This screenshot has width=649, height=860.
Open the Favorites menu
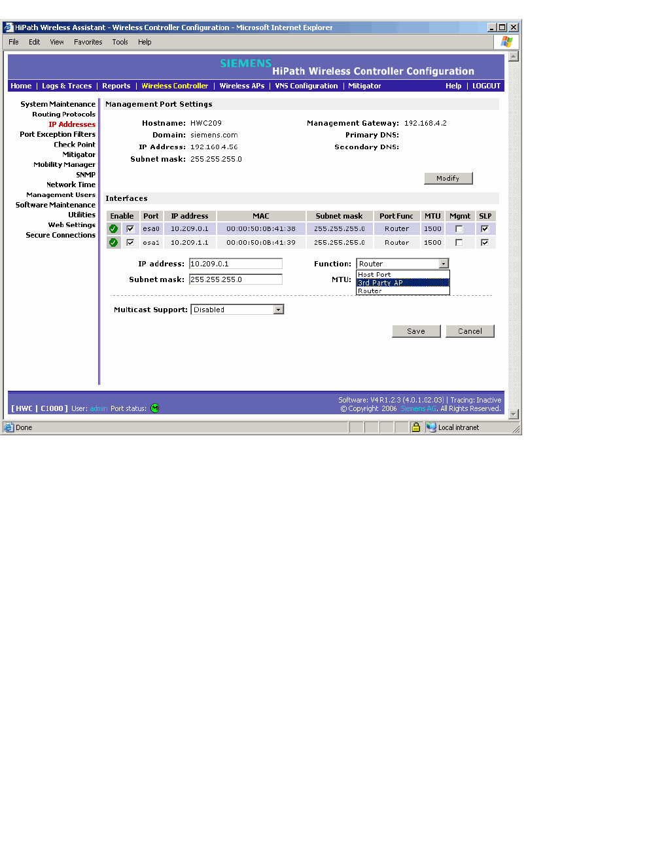click(88, 42)
